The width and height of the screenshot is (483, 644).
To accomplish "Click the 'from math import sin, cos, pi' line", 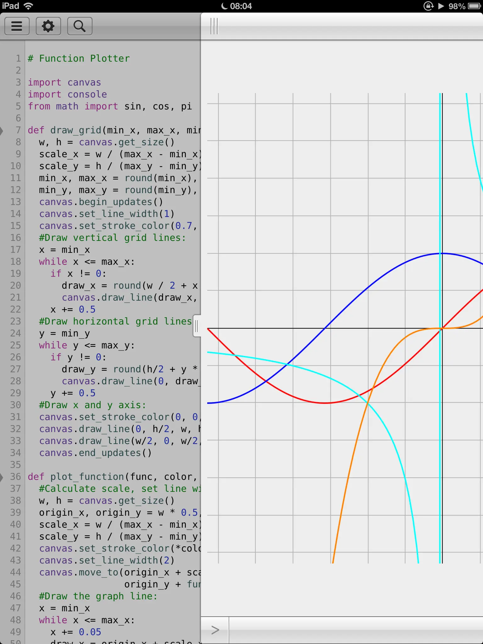I will (110, 106).
